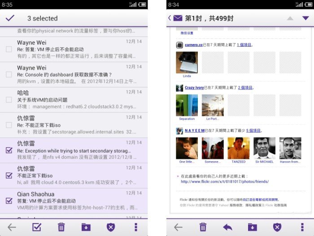Open Crazy Ivory avatar icon
Screen dimensions: 314x236
pyautogui.click(x=179, y=88)
